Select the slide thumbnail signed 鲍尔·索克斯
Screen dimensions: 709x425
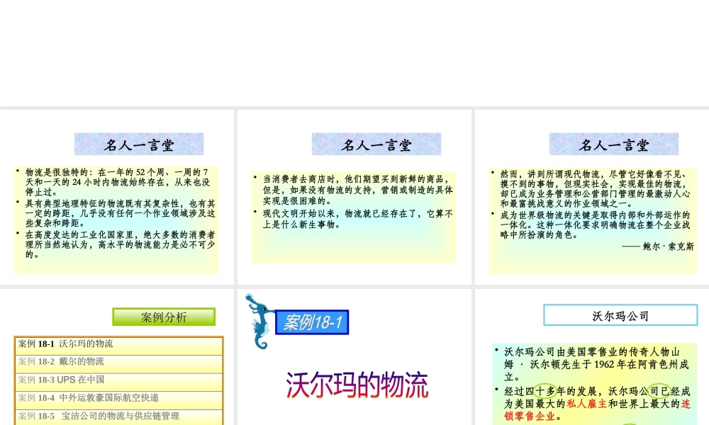[x=592, y=197]
